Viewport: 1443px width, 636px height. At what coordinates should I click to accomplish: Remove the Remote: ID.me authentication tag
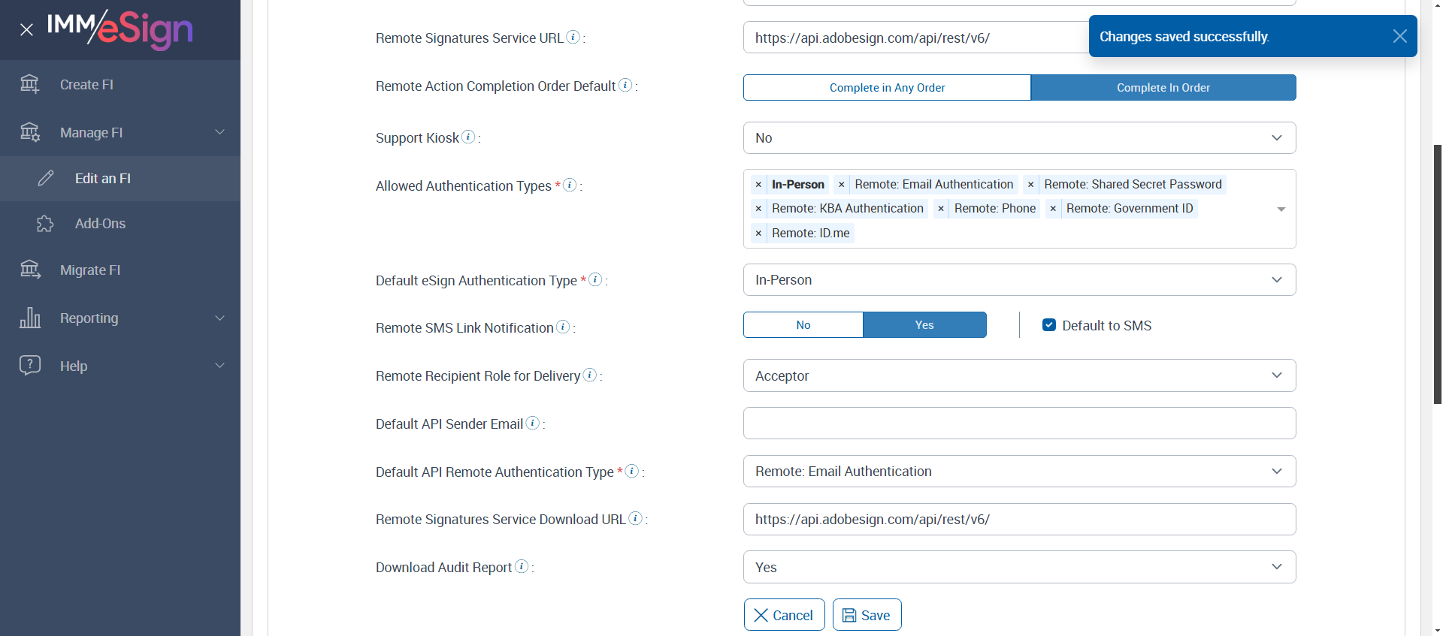click(758, 234)
